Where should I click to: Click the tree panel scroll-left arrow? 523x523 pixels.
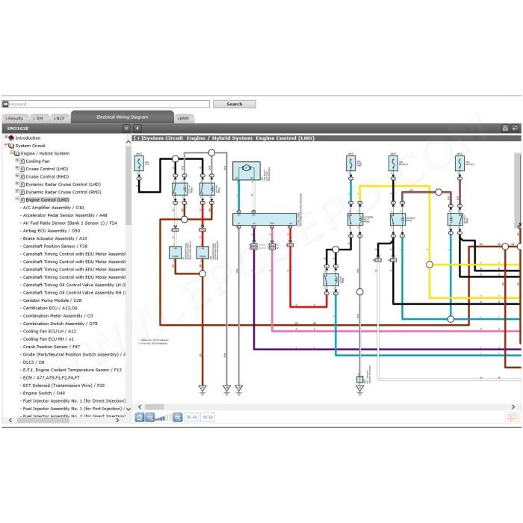pos(10,420)
